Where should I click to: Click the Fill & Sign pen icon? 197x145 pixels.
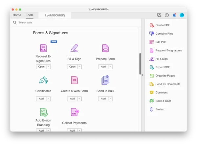[x=74, y=48]
